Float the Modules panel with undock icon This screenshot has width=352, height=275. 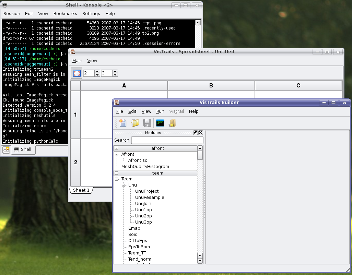pyautogui.click(x=196, y=133)
